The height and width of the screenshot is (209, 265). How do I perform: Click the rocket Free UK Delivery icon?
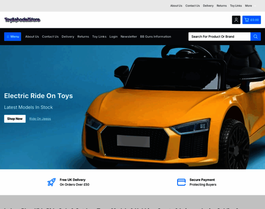pos(52,182)
